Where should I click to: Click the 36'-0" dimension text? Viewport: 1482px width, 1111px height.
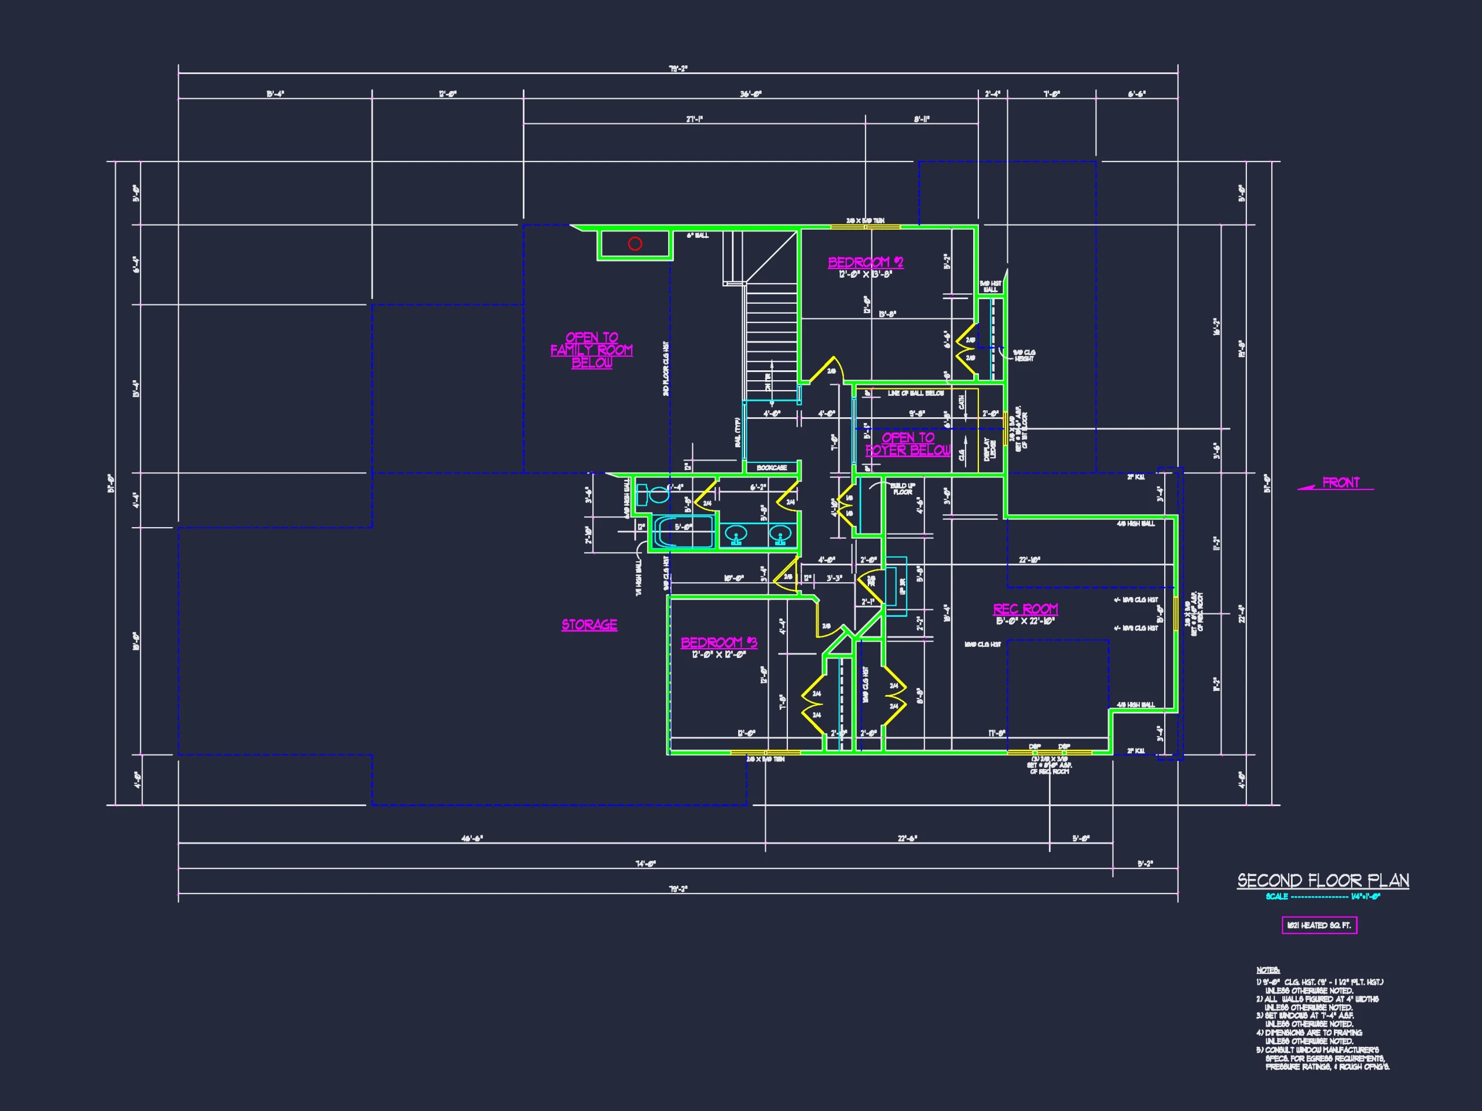(x=750, y=94)
